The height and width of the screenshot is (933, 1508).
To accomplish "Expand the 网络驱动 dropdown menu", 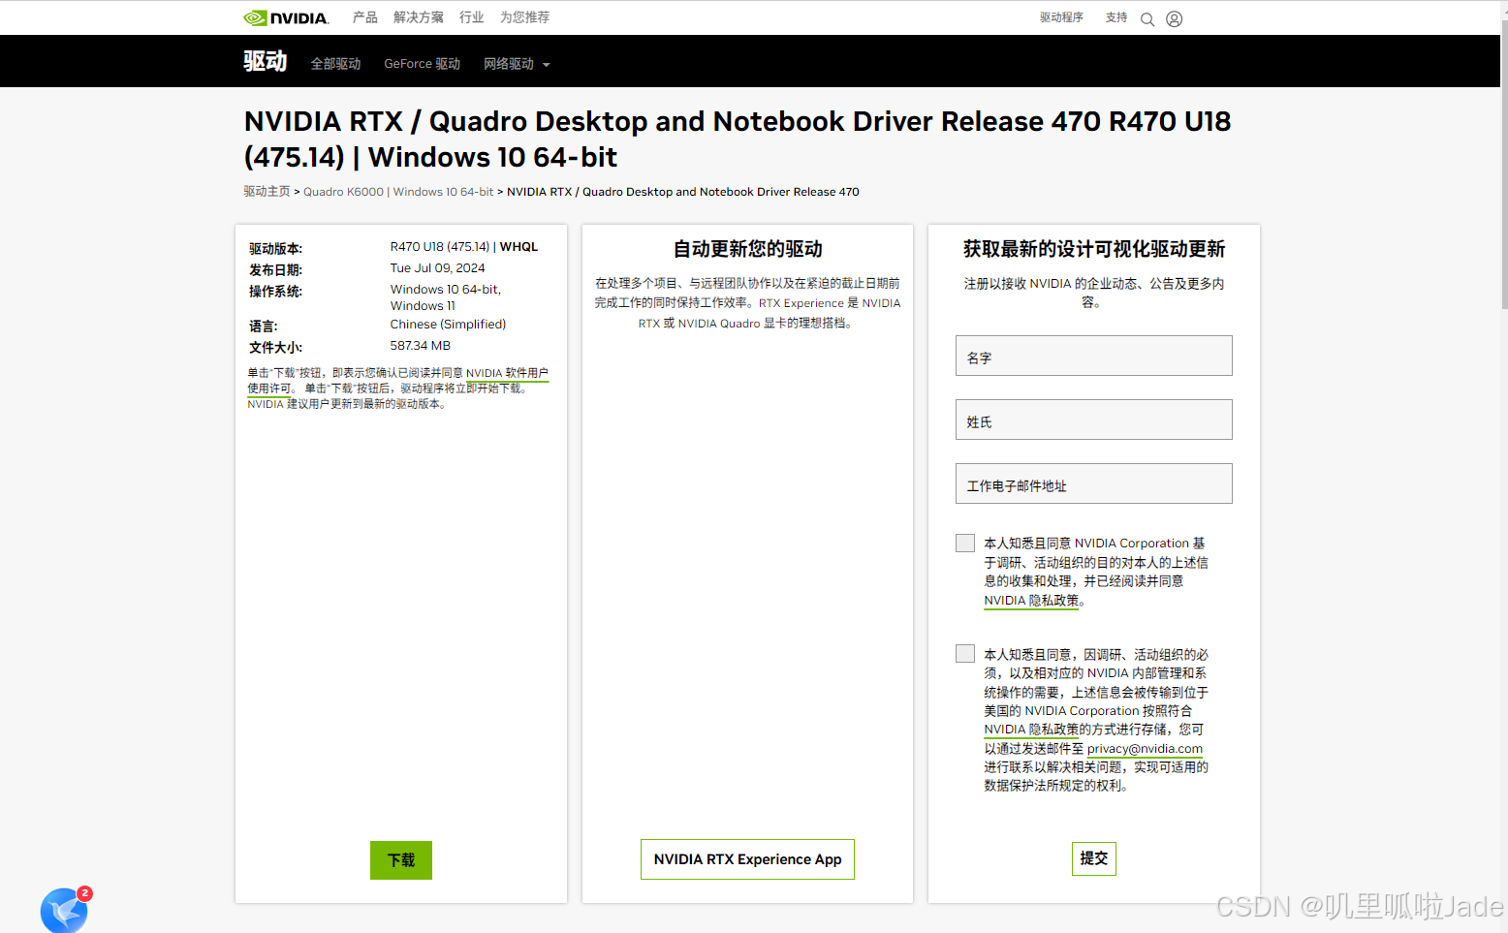I will point(517,64).
